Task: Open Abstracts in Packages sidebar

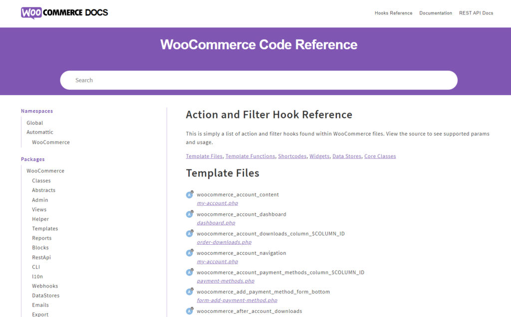Action: tap(44, 190)
